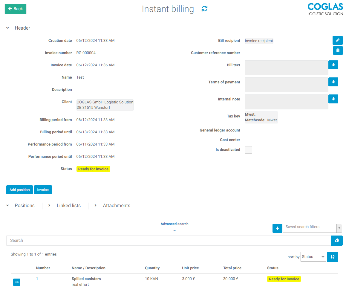349x295 pixels.
Task: Open the Saved search filters dropdown
Action: 312,228
